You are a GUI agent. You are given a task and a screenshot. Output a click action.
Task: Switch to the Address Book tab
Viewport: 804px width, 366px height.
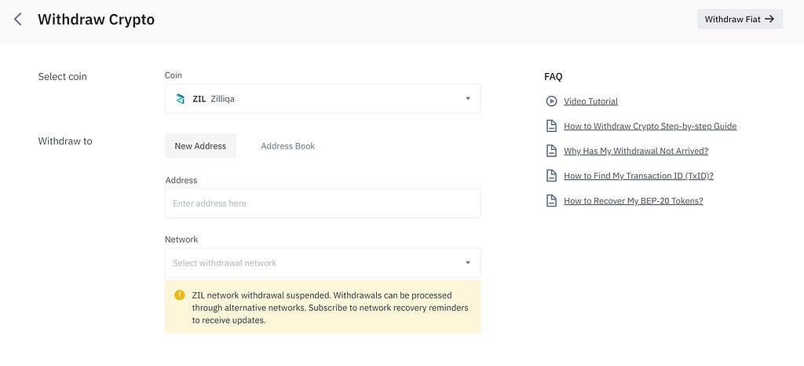(287, 145)
